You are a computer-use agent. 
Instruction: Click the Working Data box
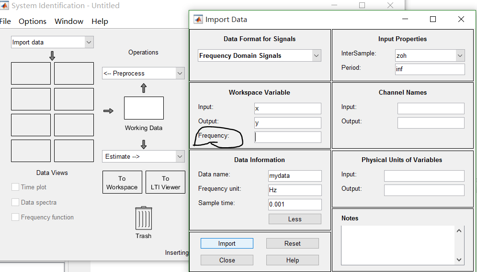[144, 108]
